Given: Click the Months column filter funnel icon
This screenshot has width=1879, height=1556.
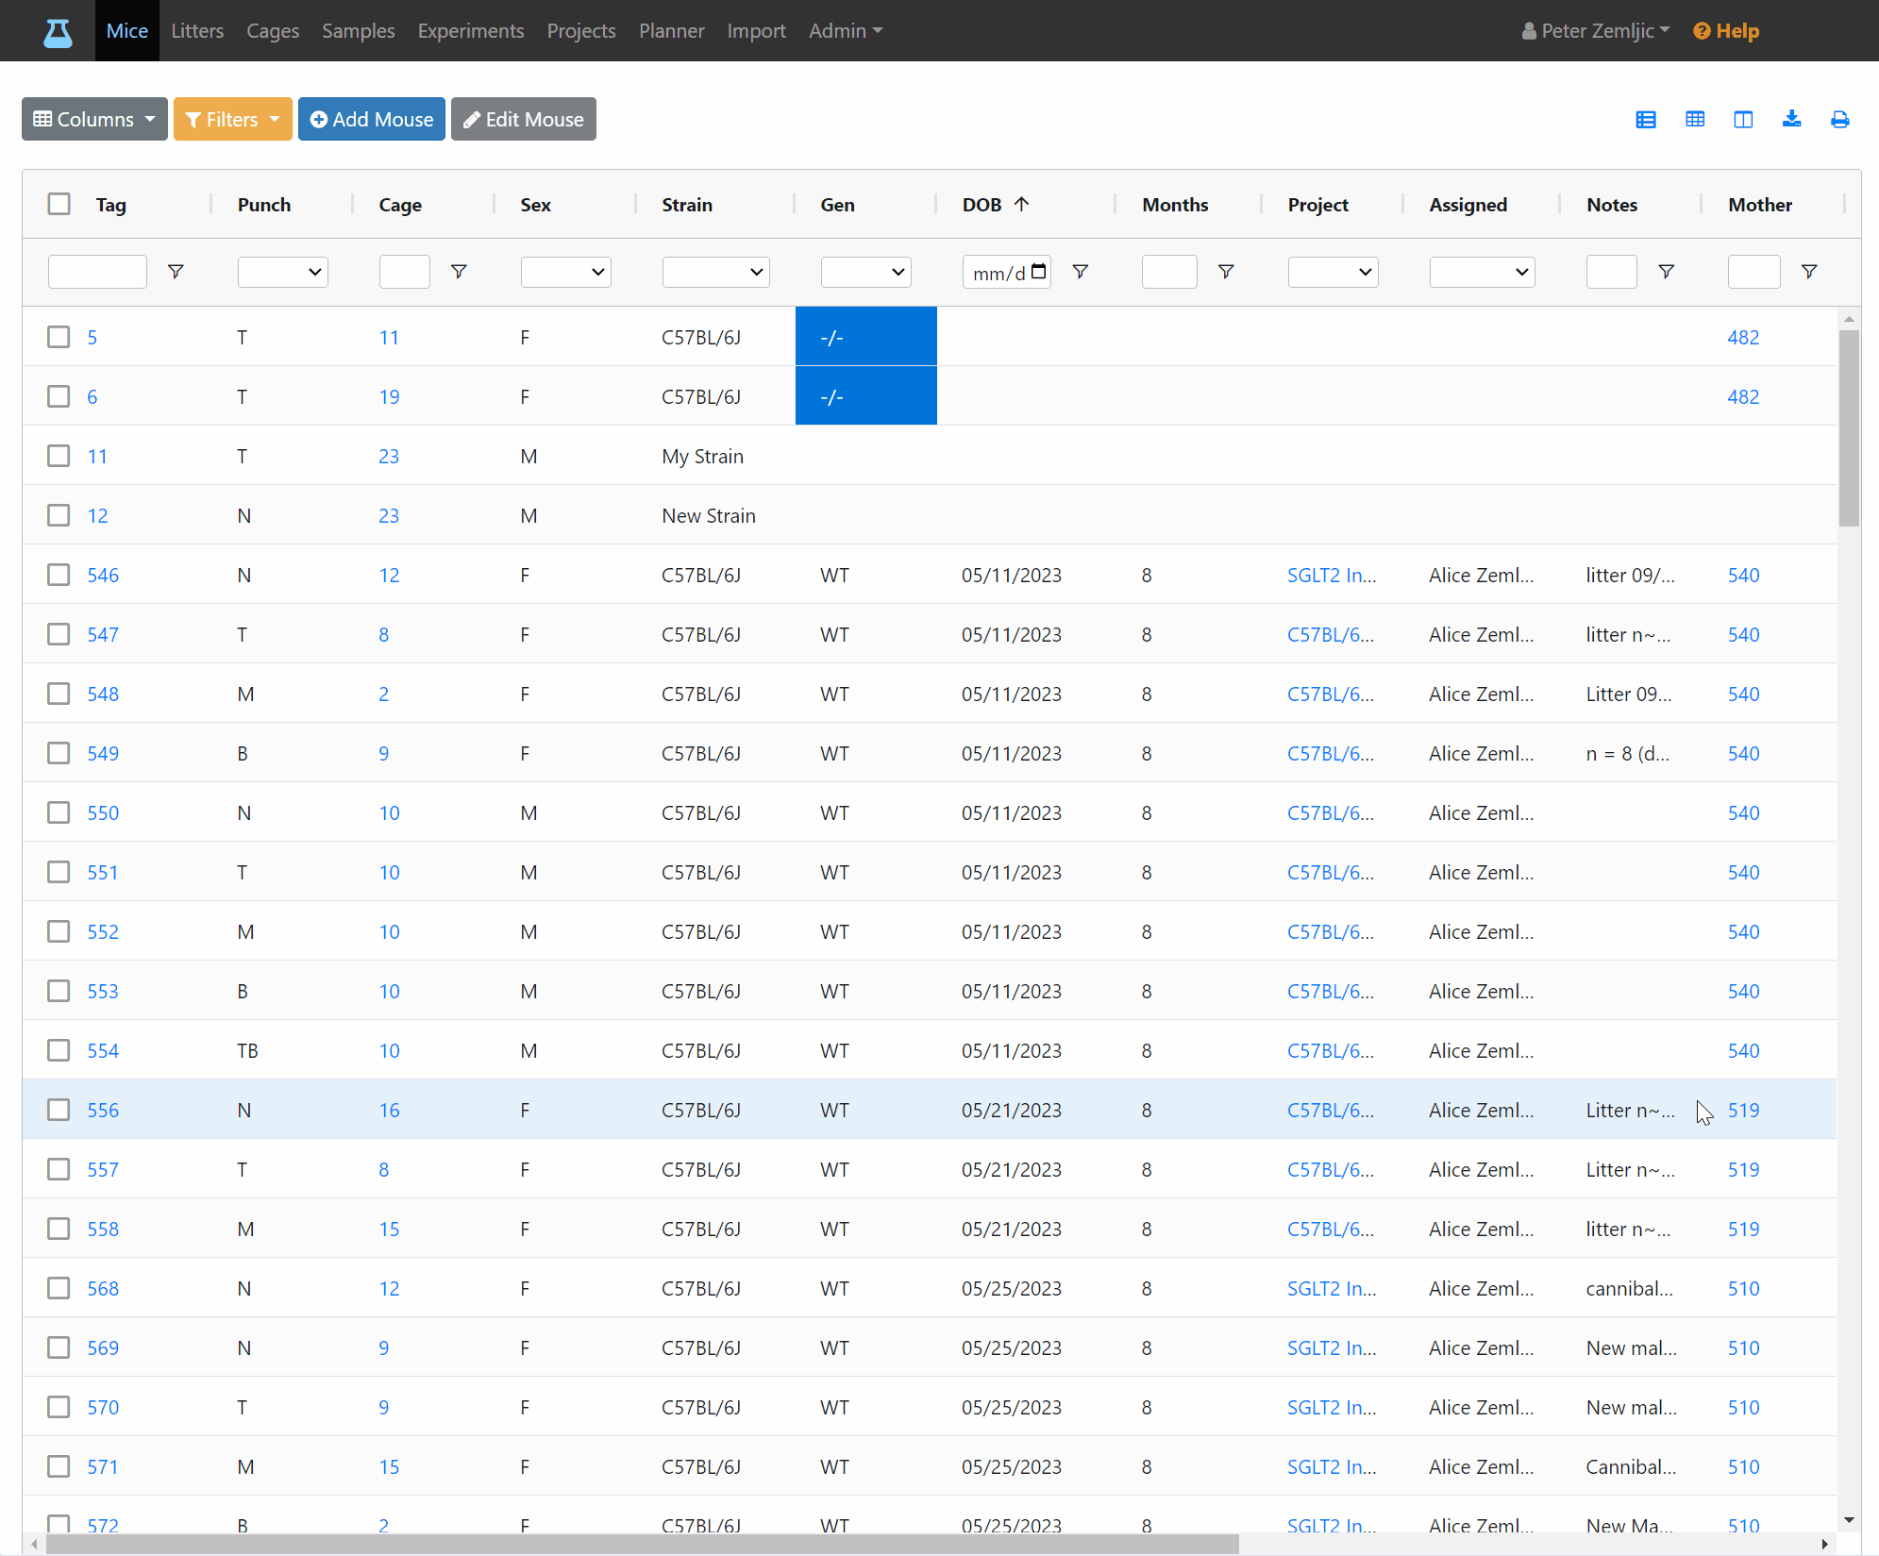Looking at the screenshot, I should [1226, 272].
